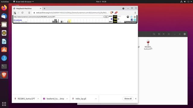Screen dimensions: 193x108
Task: Open Brave Web Browser app menu
Action: tap(24, 1)
